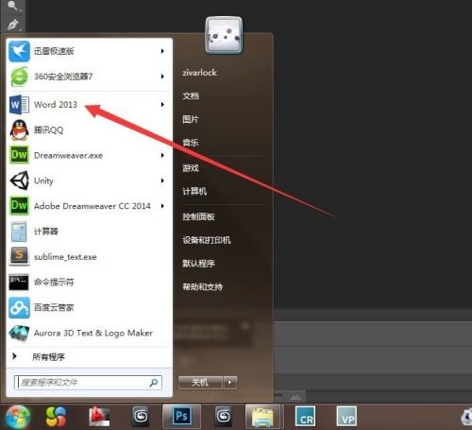Expand the Unity jump list arrow
This screenshot has height=430, width=472.
click(162, 181)
